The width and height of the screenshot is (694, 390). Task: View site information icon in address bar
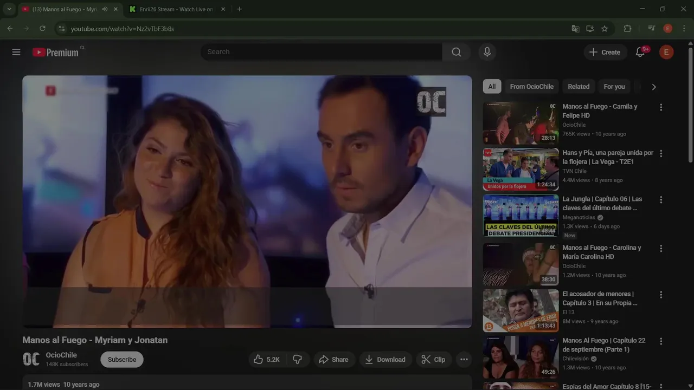click(x=61, y=29)
